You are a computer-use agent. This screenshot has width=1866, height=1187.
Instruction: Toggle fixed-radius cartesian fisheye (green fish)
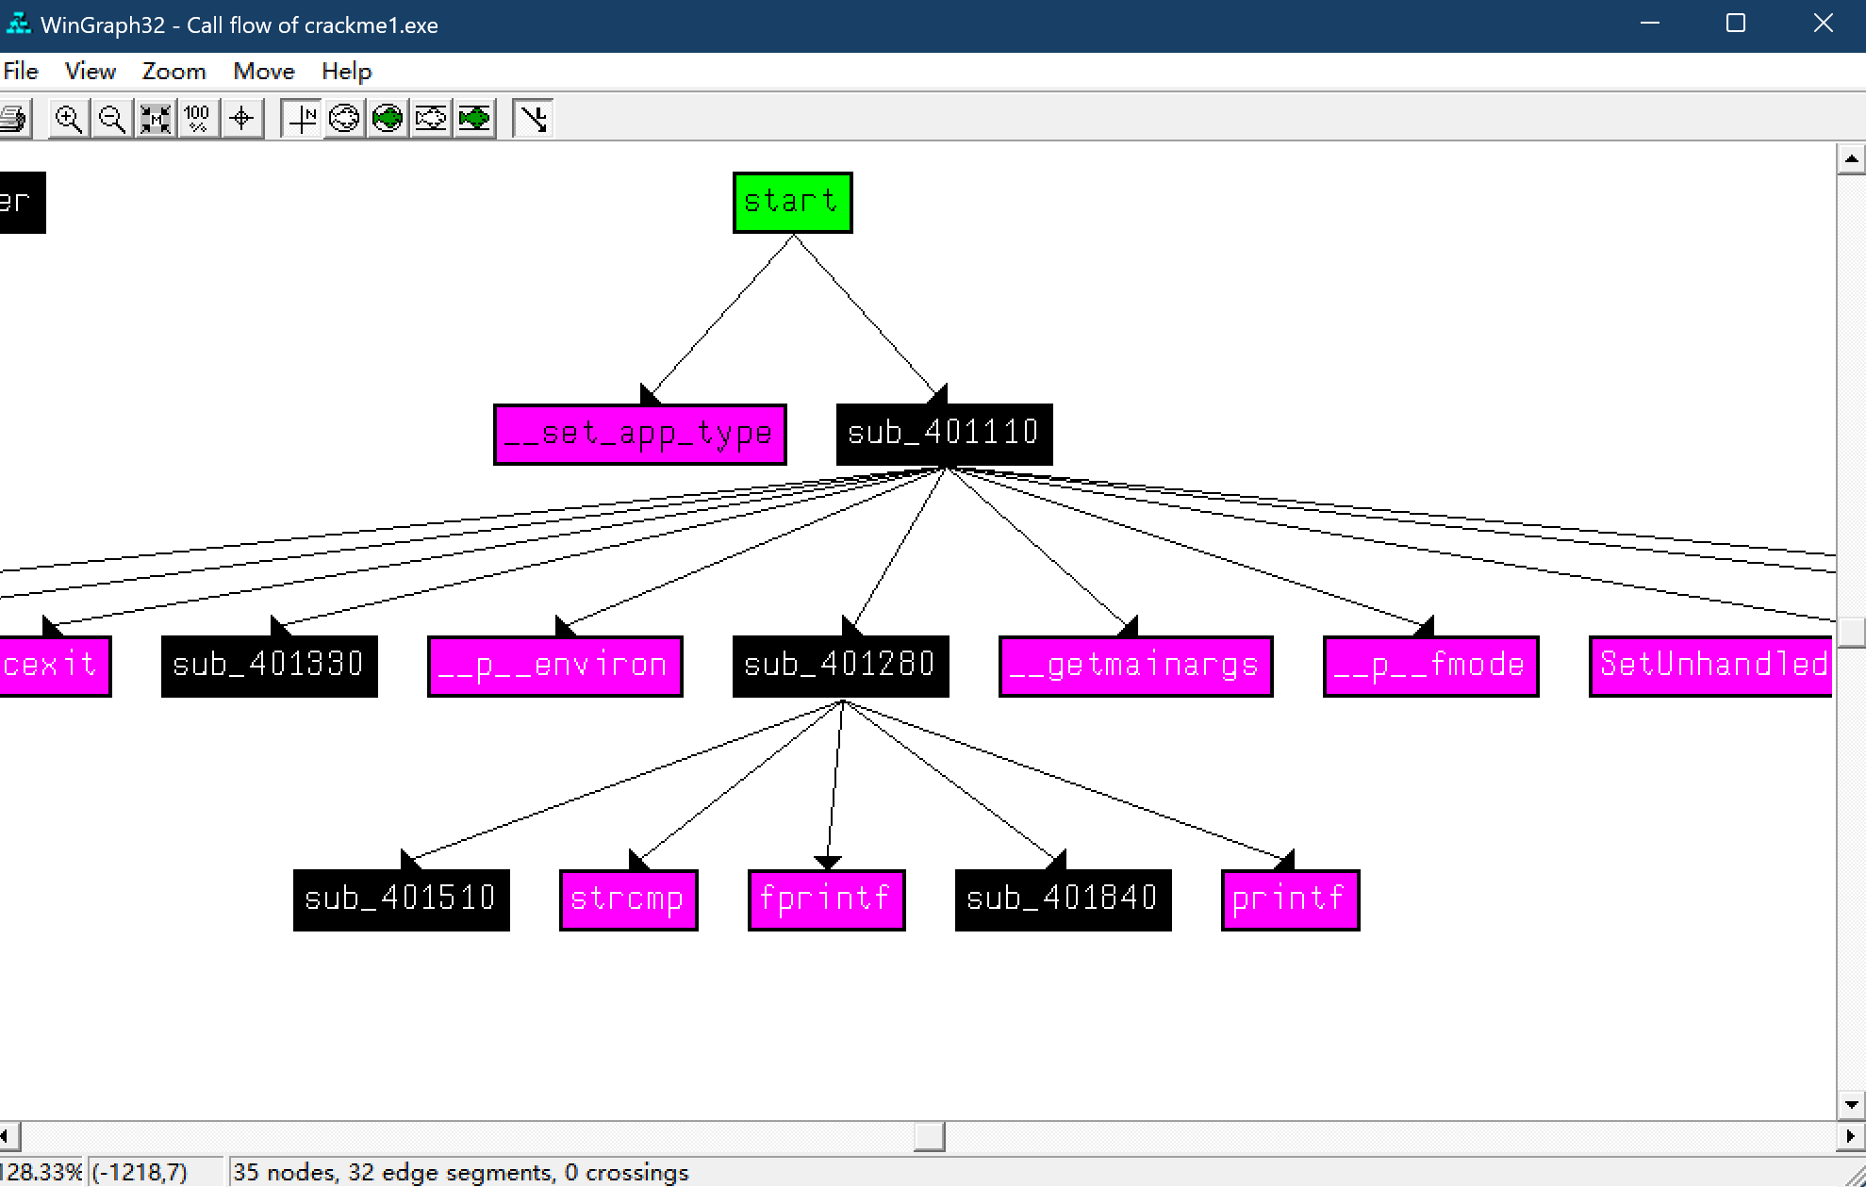tap(474, 119)
